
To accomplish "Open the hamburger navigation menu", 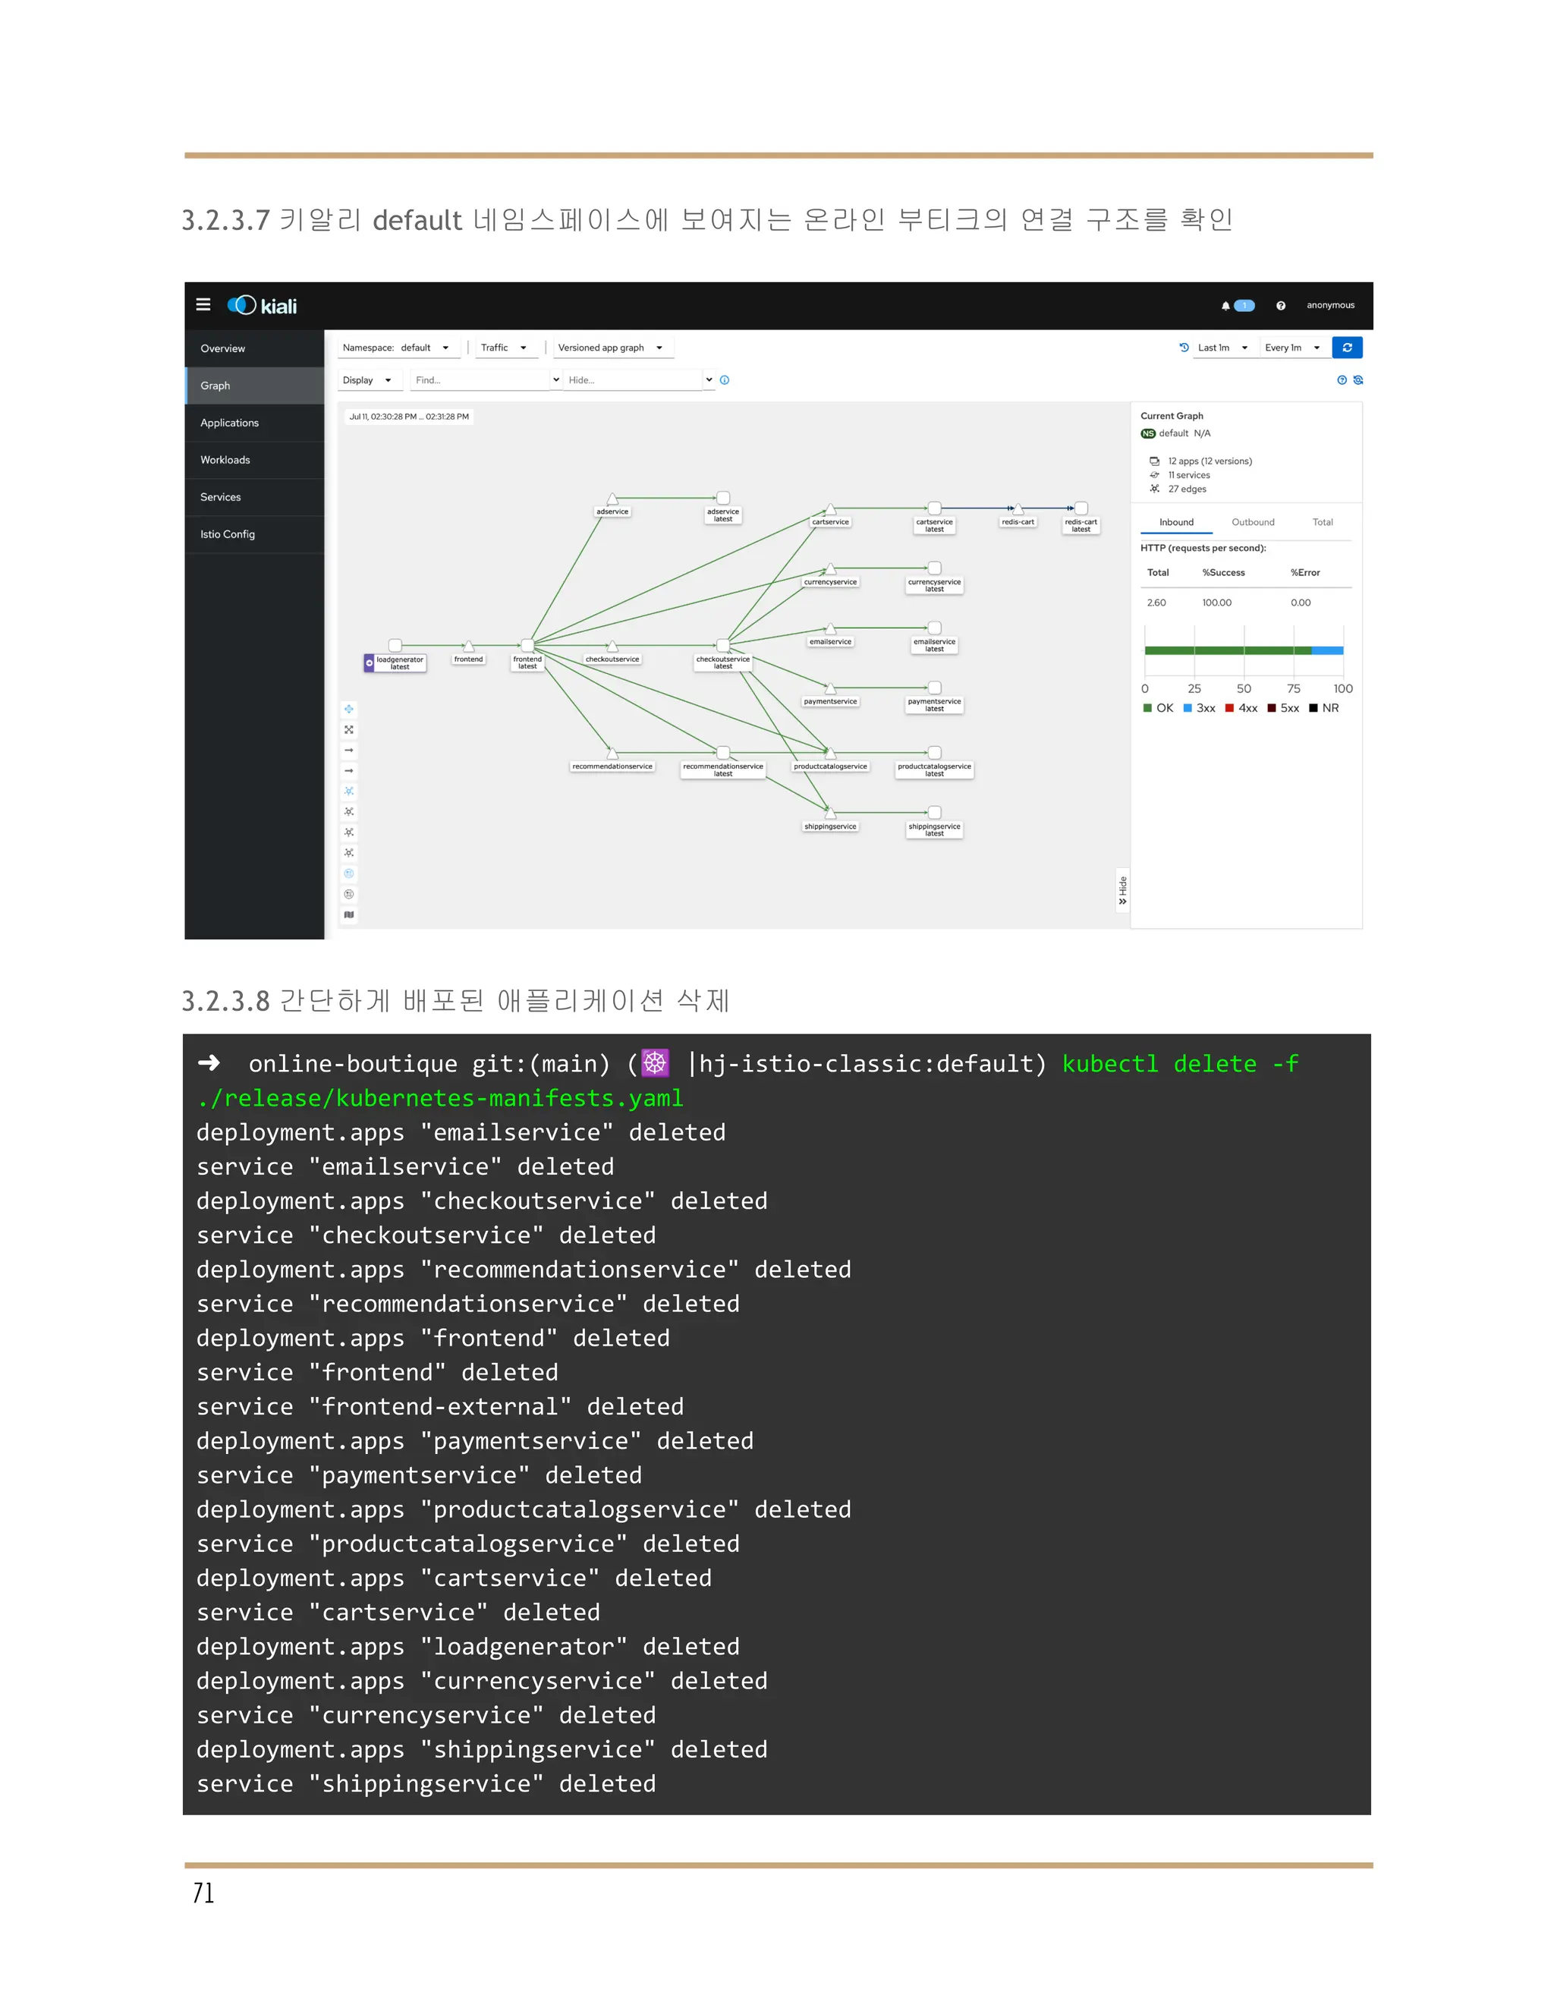I will pyautogui.click(x=203, y=305).
